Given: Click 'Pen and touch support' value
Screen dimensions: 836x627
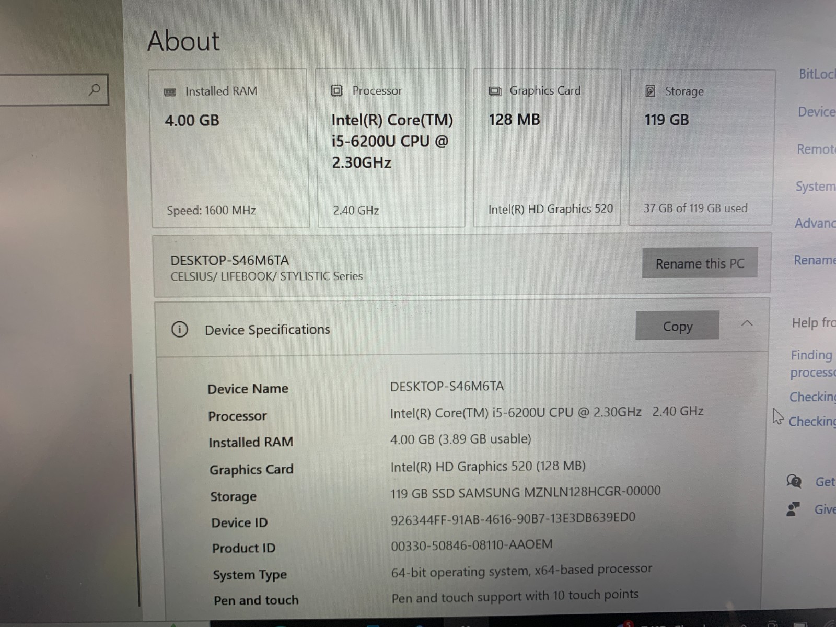Looking at the screenshot, I should coord(515,596).
